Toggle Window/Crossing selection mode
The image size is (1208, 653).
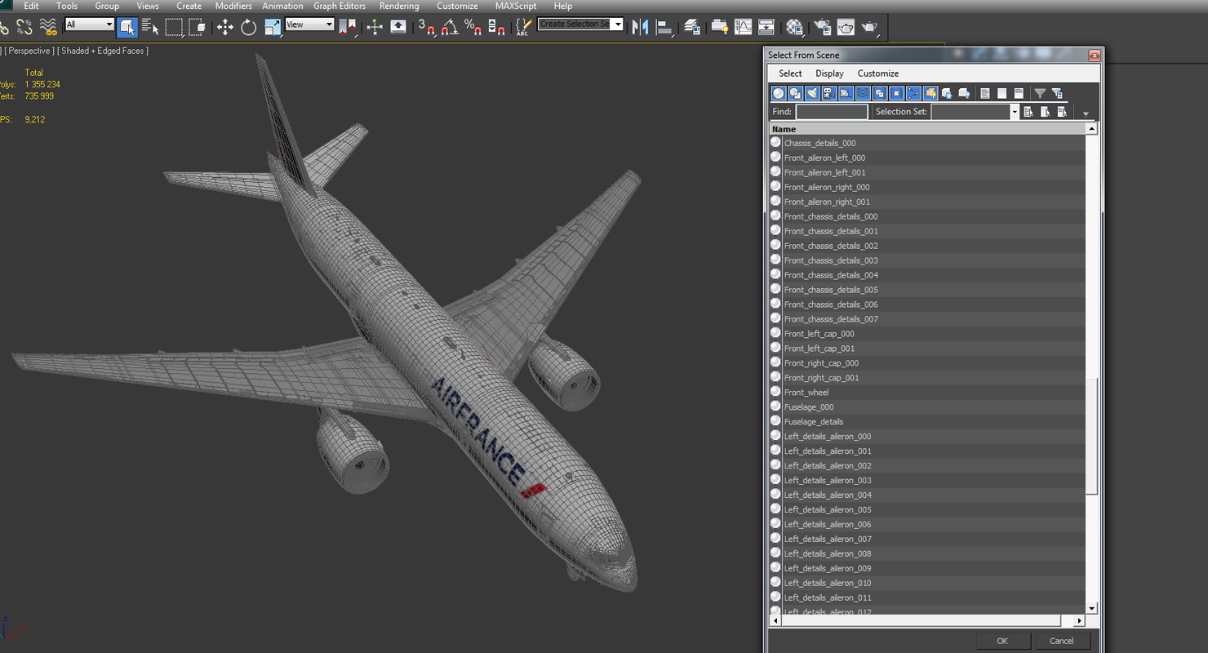pos(197,27)
